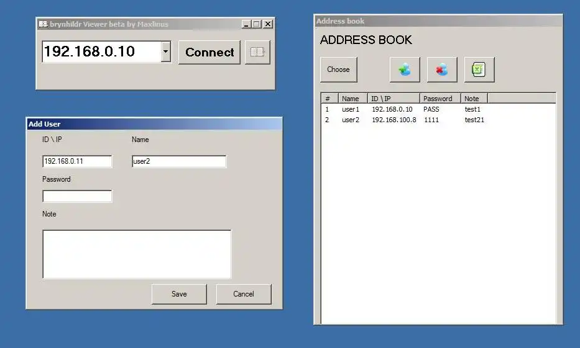580x348 pixels.
Task: Maximize the brynhildr Viewer window
Action: (256, 24)
